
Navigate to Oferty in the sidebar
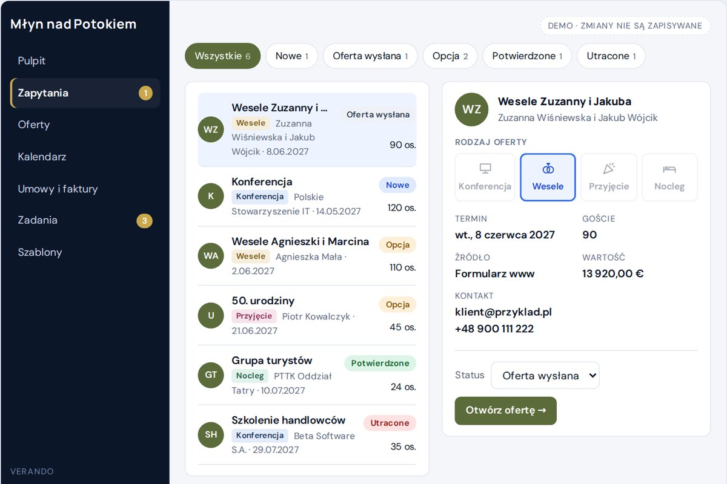(x=85, y=125)
